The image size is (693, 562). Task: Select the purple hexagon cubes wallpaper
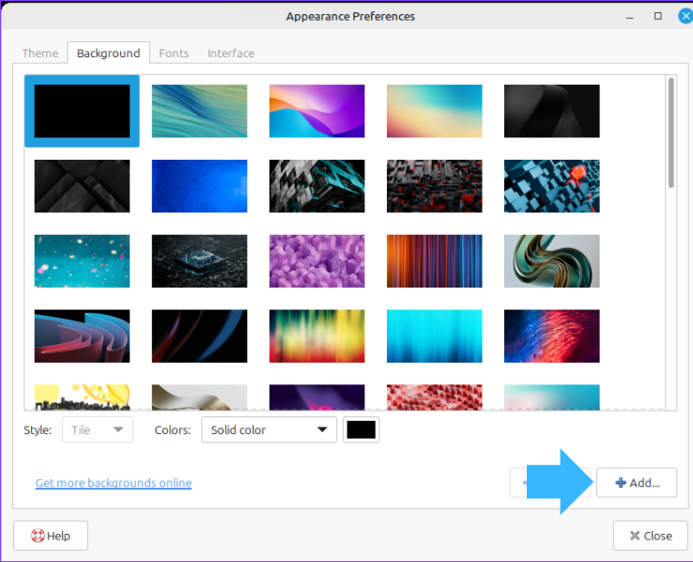316,261
